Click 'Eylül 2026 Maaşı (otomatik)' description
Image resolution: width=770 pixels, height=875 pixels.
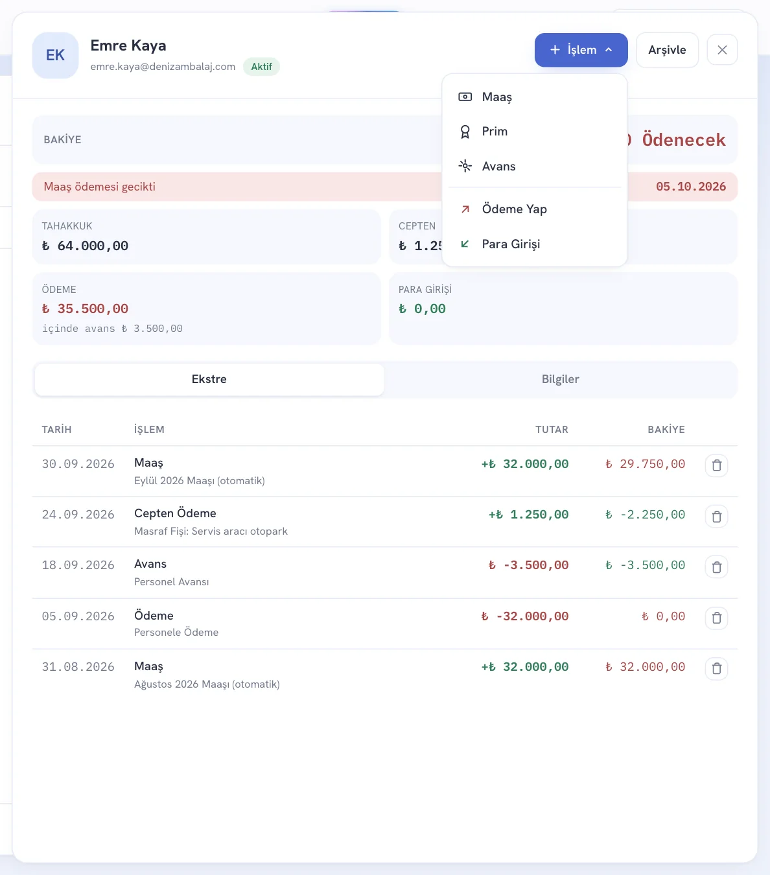click(200, 481)
